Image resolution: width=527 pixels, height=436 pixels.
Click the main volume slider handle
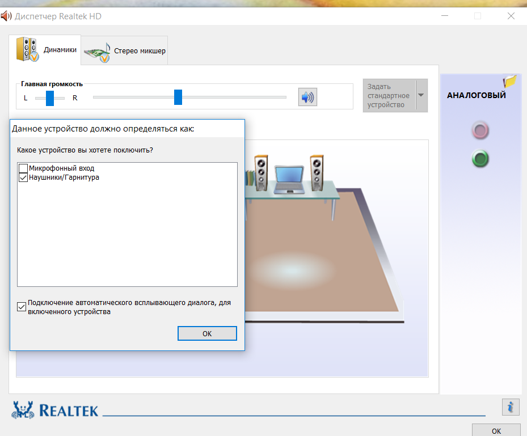(x=178, y=98)
